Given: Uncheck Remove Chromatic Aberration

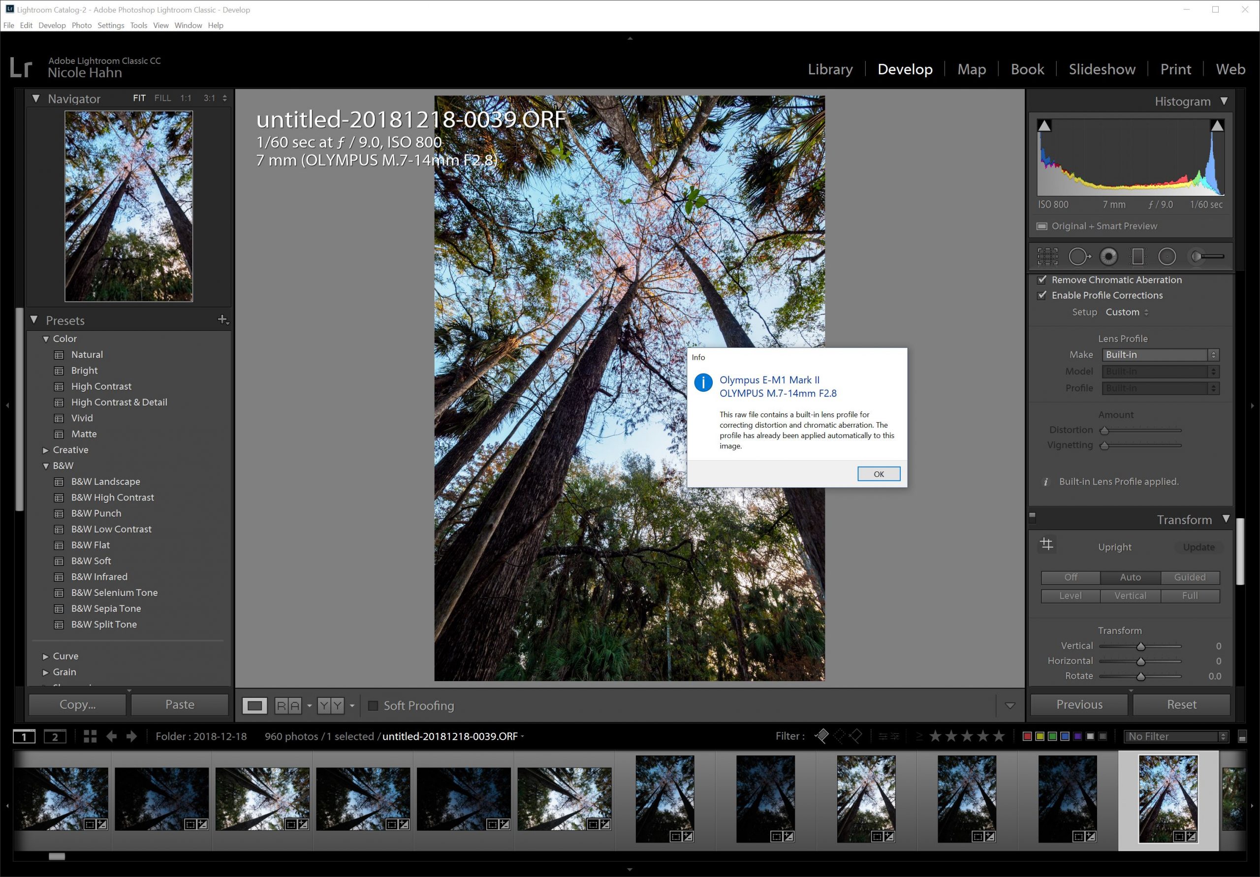Looking at the screenshot, I should tap(1041, 280).
